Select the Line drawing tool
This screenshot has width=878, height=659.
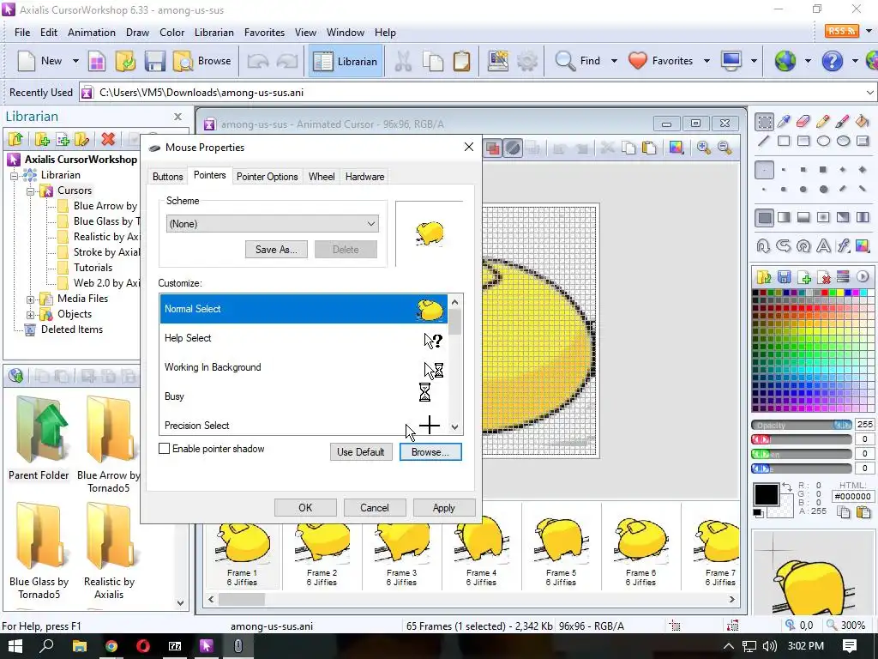click(x=764, y=141)
